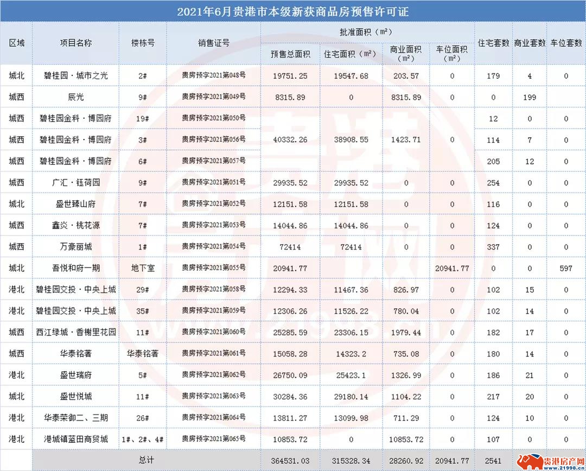Click project name 辰光
The image size is (586, 471).
click(x=75, y=97)
